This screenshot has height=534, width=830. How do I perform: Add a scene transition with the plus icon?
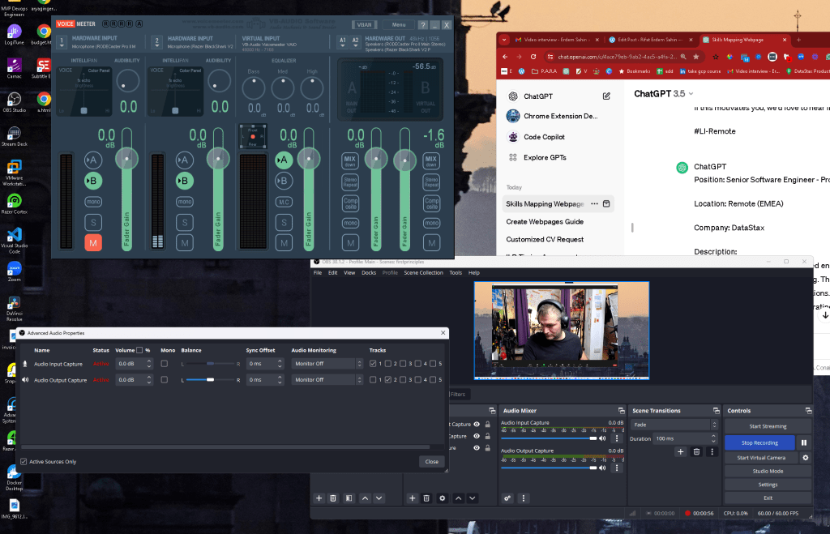681,451
